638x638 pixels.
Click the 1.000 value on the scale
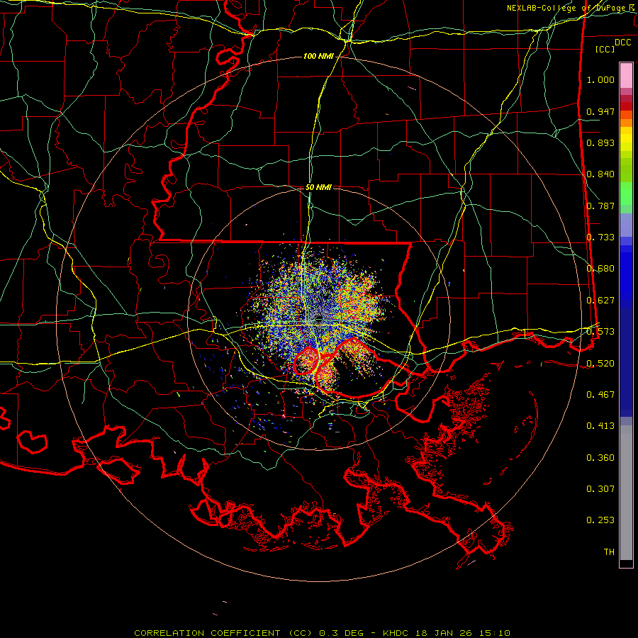click(x=600, y=79)
